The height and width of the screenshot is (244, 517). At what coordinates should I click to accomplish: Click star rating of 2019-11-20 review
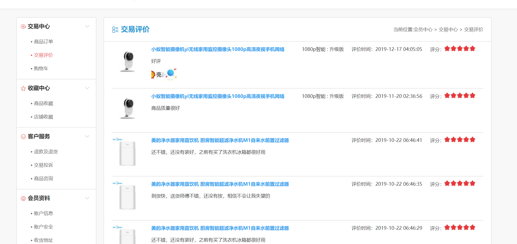(460, 96)
